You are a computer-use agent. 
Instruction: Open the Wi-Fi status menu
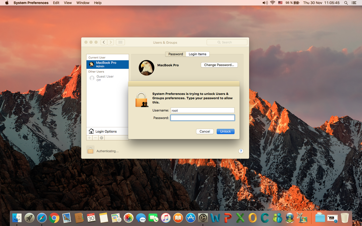click(x=273, y=3)
